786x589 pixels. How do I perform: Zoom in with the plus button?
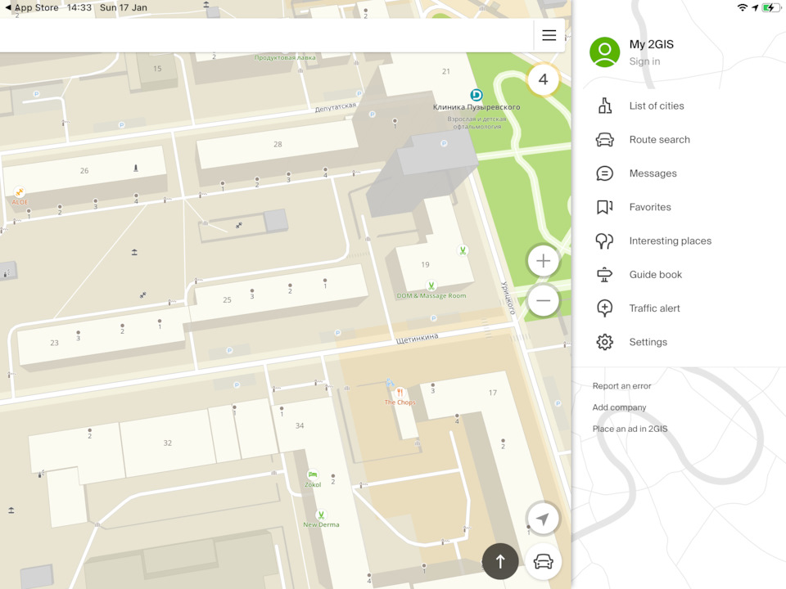(x=544, y=261)
